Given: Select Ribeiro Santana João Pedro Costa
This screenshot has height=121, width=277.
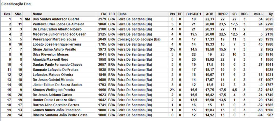Looking at the screenshot, I should pyautogui.click(x=60, y=115).
